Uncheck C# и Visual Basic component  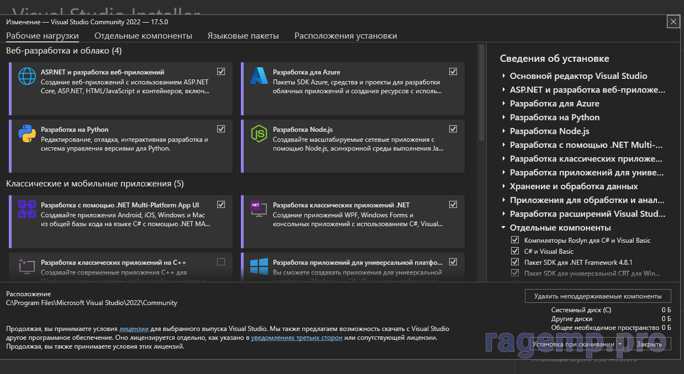(515, 251)
